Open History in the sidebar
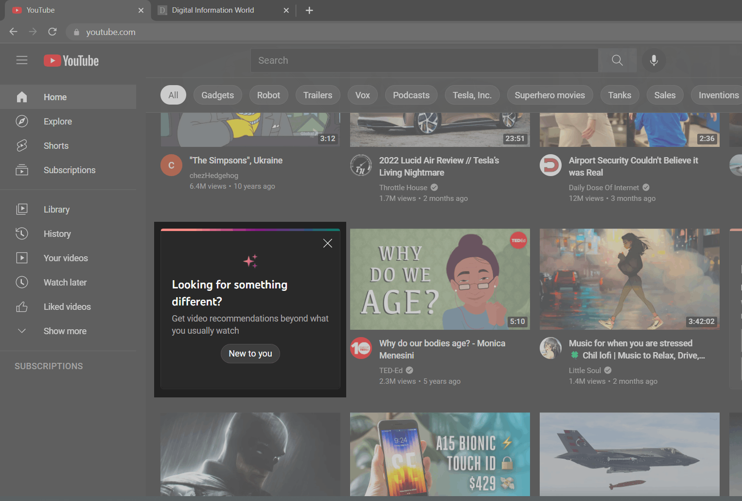Image resolution: width=742 pixels, height=501 pixels. click(x=68, y=233)
